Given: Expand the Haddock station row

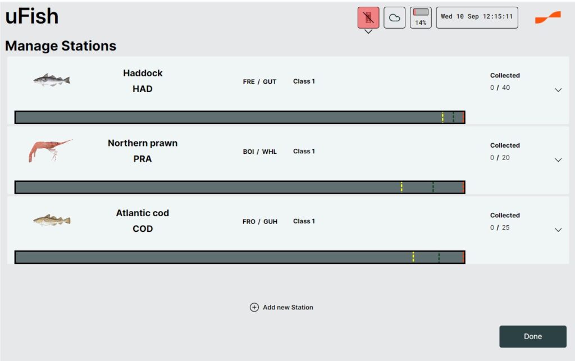Looking at the screenshot, I should click(558, 90).
